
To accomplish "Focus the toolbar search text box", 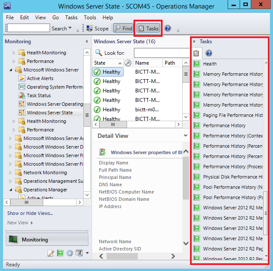I will click(x=29, y=28).
